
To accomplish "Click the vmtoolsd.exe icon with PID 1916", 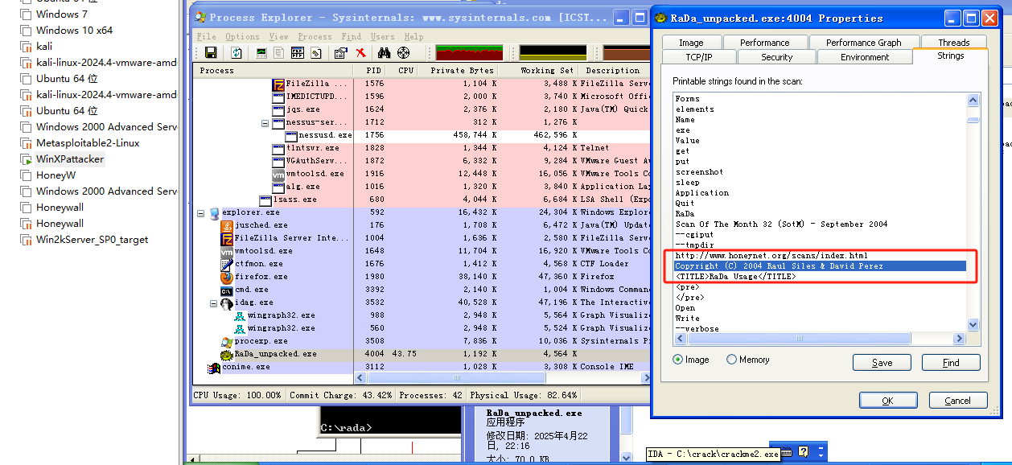I will 278,174.
